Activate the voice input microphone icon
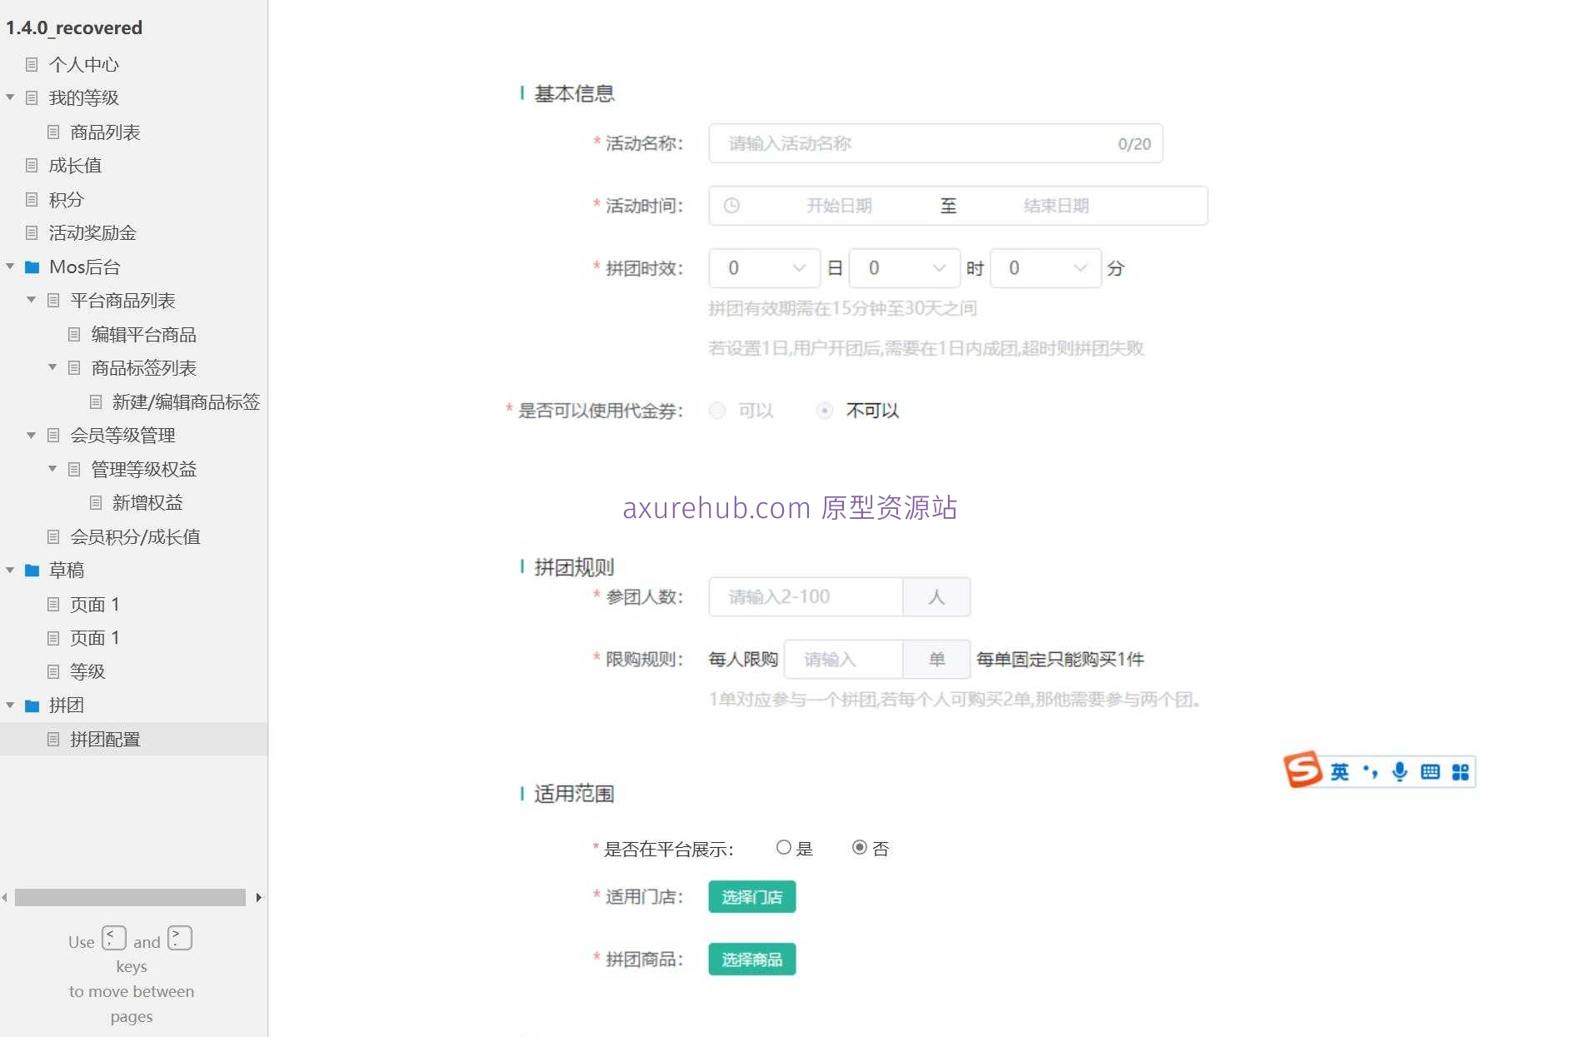The image size is (1577, 1037). [x=1400, y=771]
